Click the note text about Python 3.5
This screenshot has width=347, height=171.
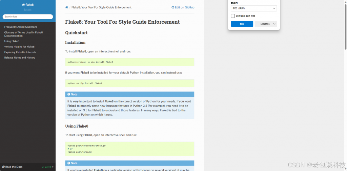(x=130, y=108)
